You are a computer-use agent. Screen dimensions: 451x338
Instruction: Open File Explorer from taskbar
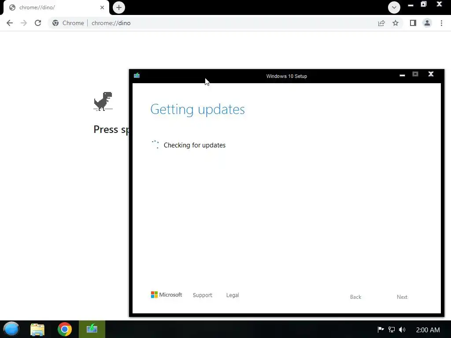[37, 329]
